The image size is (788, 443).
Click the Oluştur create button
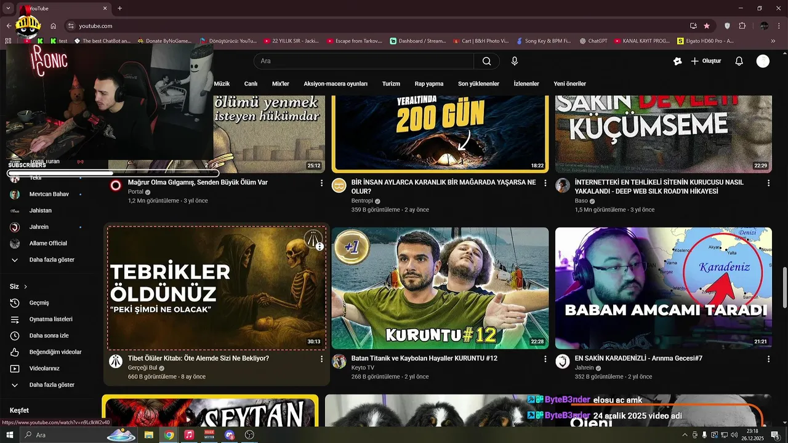706,61
